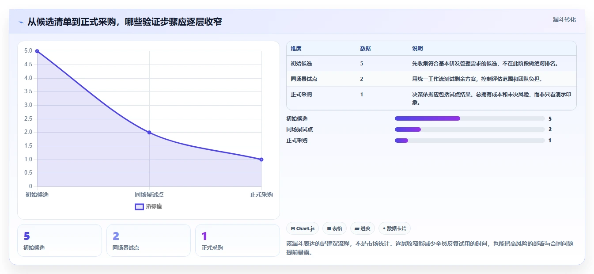594x274 pixels.
Task: Click the chart data point at value 5.0
Action: (37, 51)
